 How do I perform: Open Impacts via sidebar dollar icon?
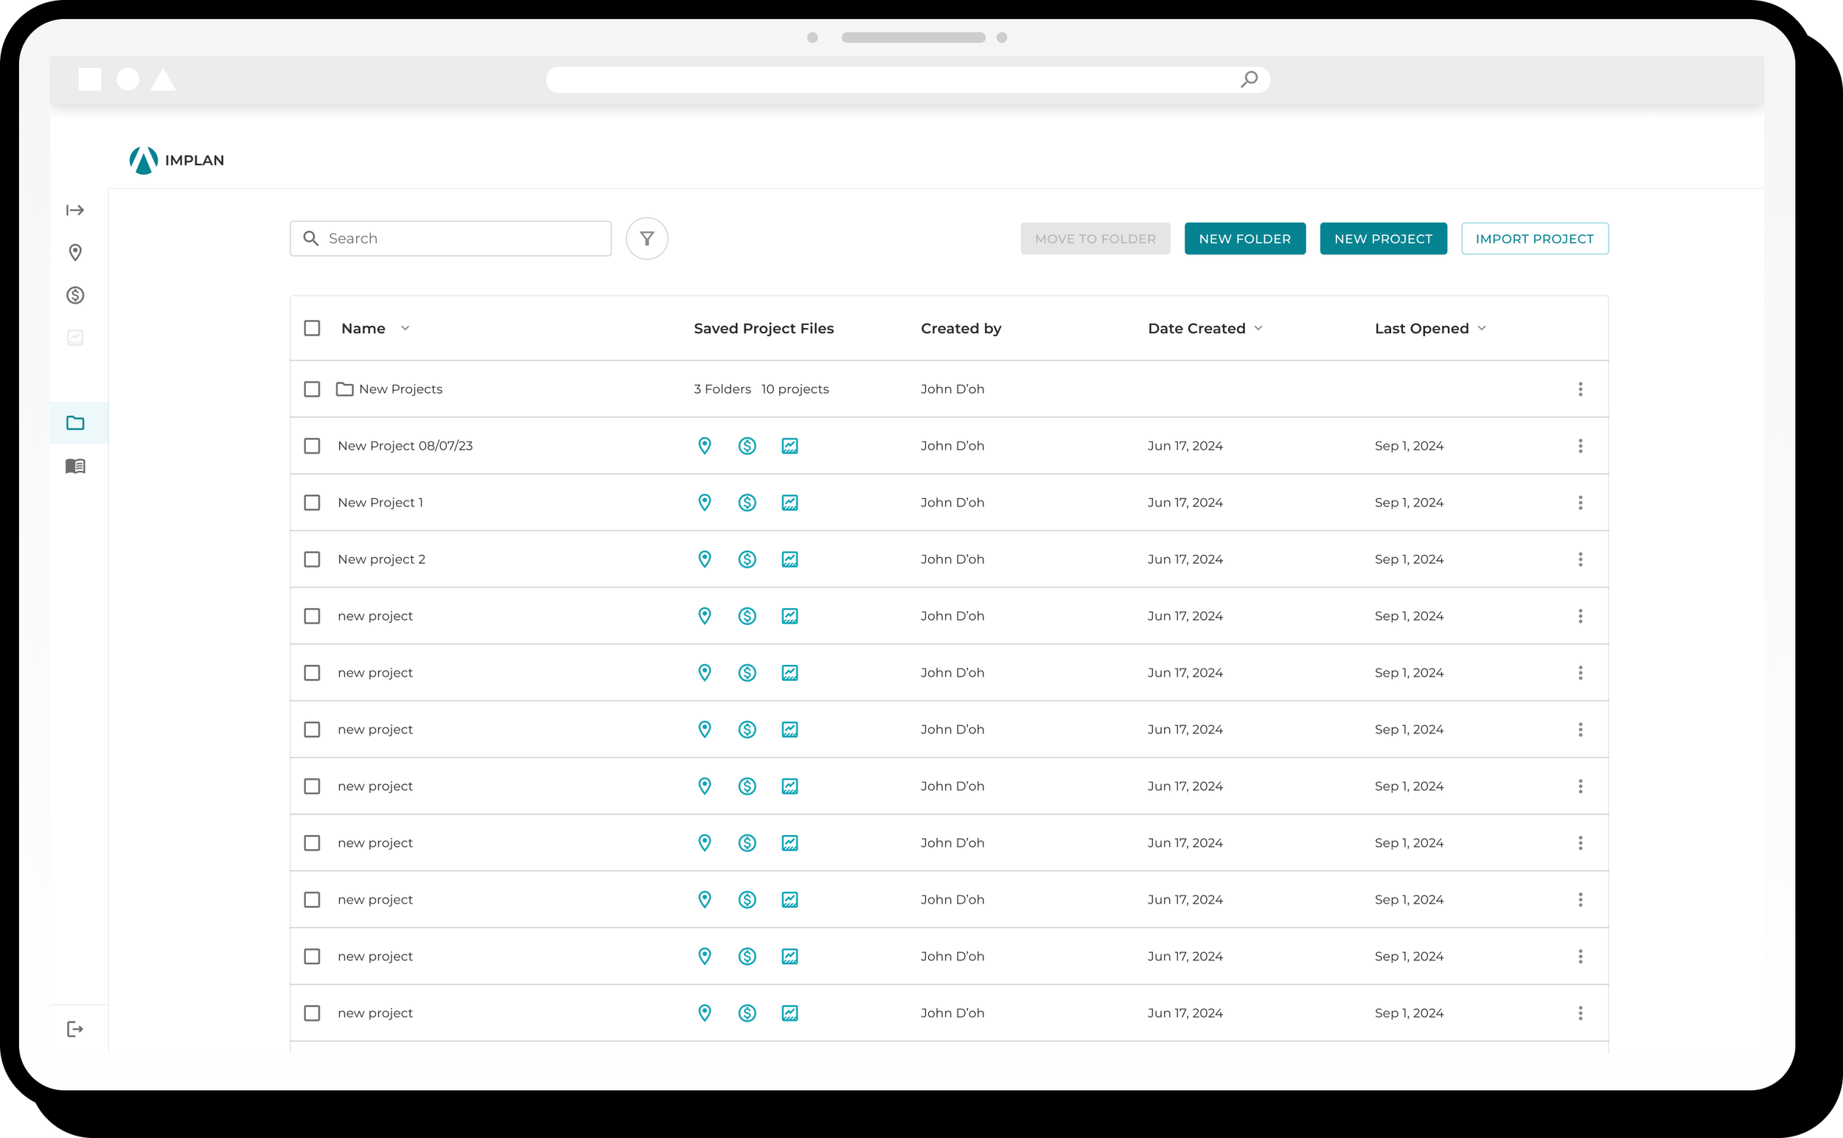[x=75, y=295]
